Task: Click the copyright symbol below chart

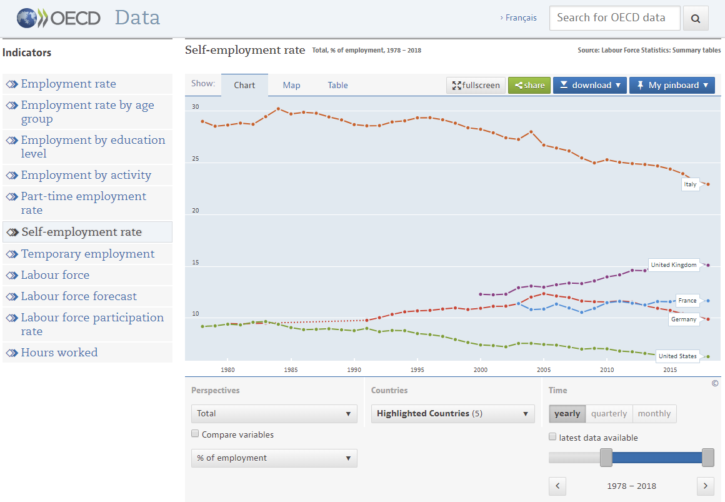Action: 715,384
